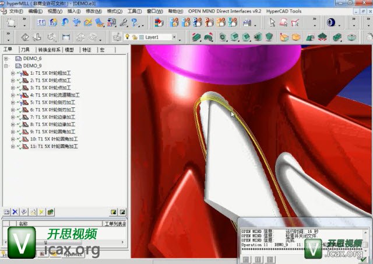Click the black and blue sphere icon
The image size is (373, 264).
(331, 23)
